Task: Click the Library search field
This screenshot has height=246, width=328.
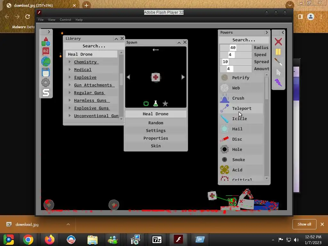Action: 94,46
